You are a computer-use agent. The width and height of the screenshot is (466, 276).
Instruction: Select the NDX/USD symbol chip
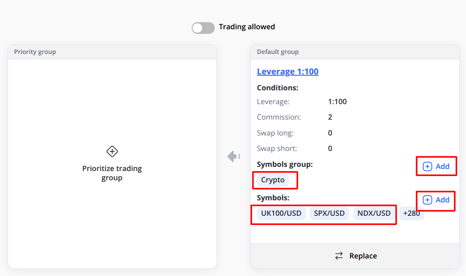(374, 213)
